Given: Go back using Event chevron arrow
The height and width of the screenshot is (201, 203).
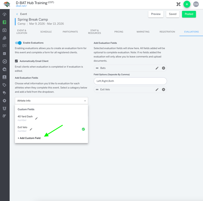Looking at the screenshot, I should pos(17,14).
